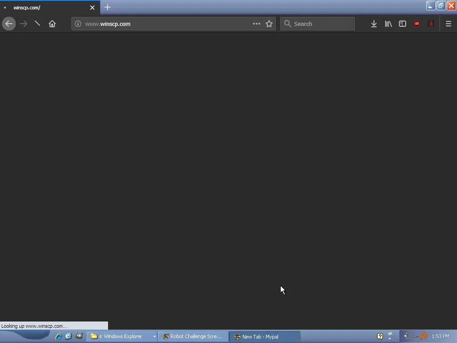The height and width of the screenshot is (343, 457).
Task: Open the hamburger application menu
Action: click(449, 24)
